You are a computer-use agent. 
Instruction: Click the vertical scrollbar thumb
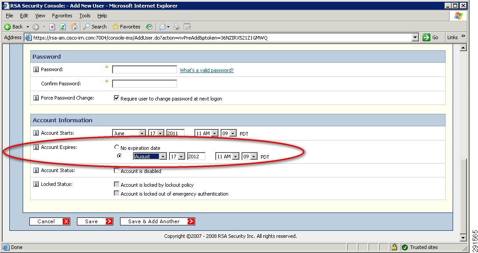pyautogui.click(x=463, y=196)
